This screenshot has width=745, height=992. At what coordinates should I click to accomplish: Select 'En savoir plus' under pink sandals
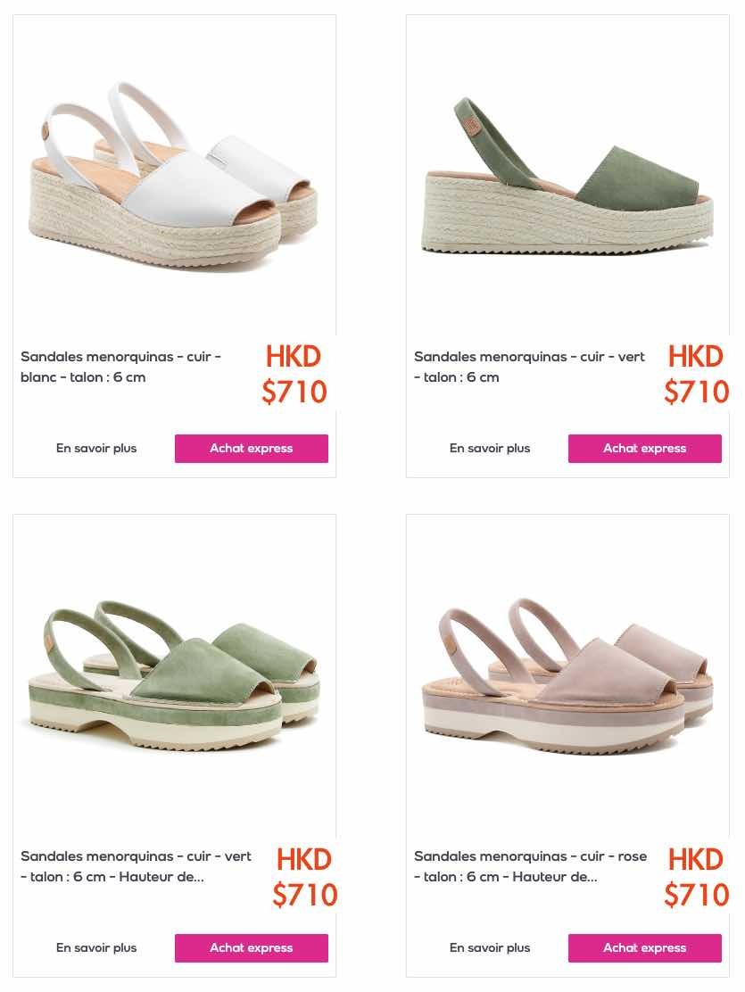[490, 948]
